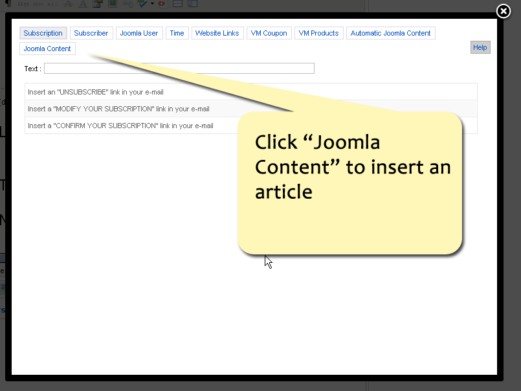
Task: Insert a horizontal rule icon
Action: click(176, 4)
